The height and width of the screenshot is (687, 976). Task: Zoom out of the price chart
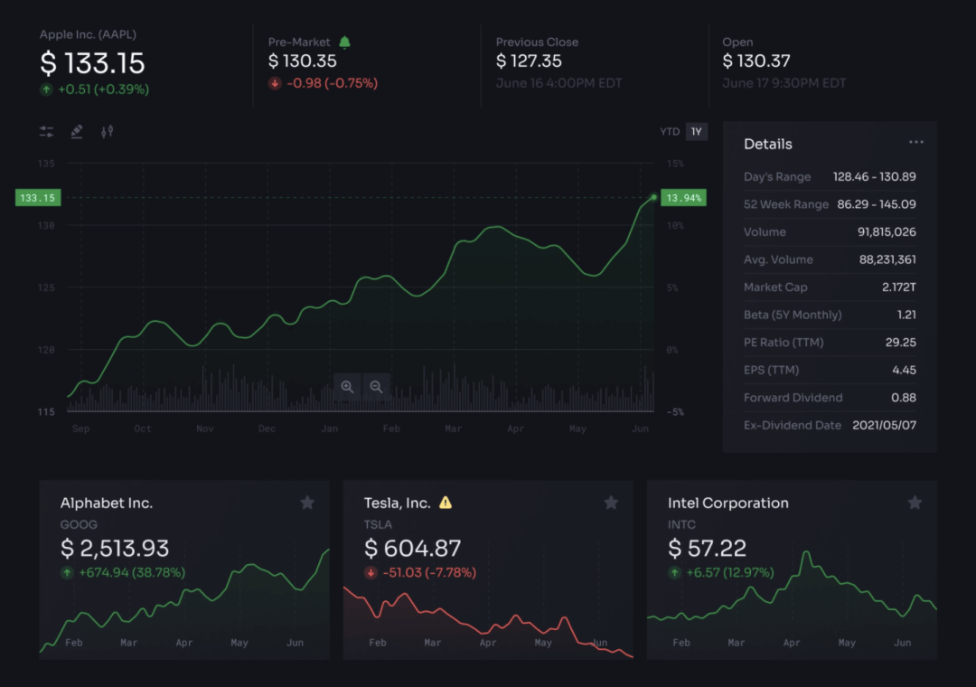pyautogui.click(x=376, y=387)
